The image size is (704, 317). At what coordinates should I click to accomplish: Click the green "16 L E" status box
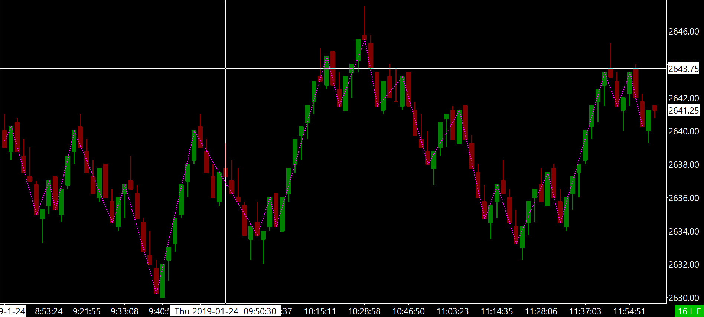click(x=689, y=311)
